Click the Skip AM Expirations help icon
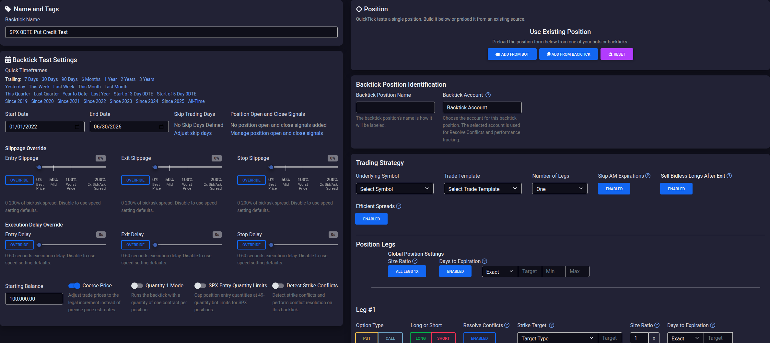Viewport: 770px width, 343px height. point(648,176)
